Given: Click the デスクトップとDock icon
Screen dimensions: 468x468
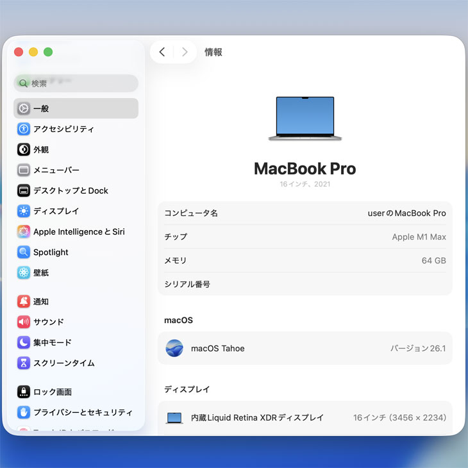Looking at the screenshot, I should [24, 190].
